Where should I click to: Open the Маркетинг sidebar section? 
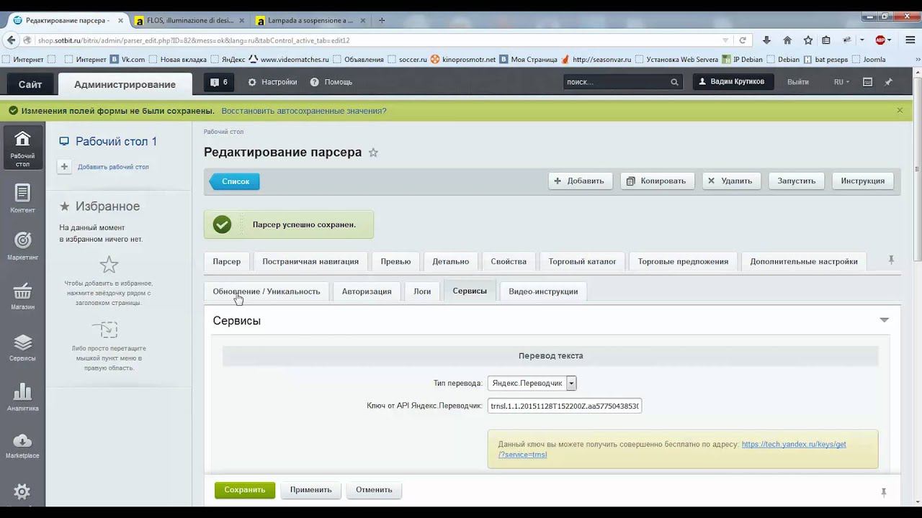[x=22, y=246]
